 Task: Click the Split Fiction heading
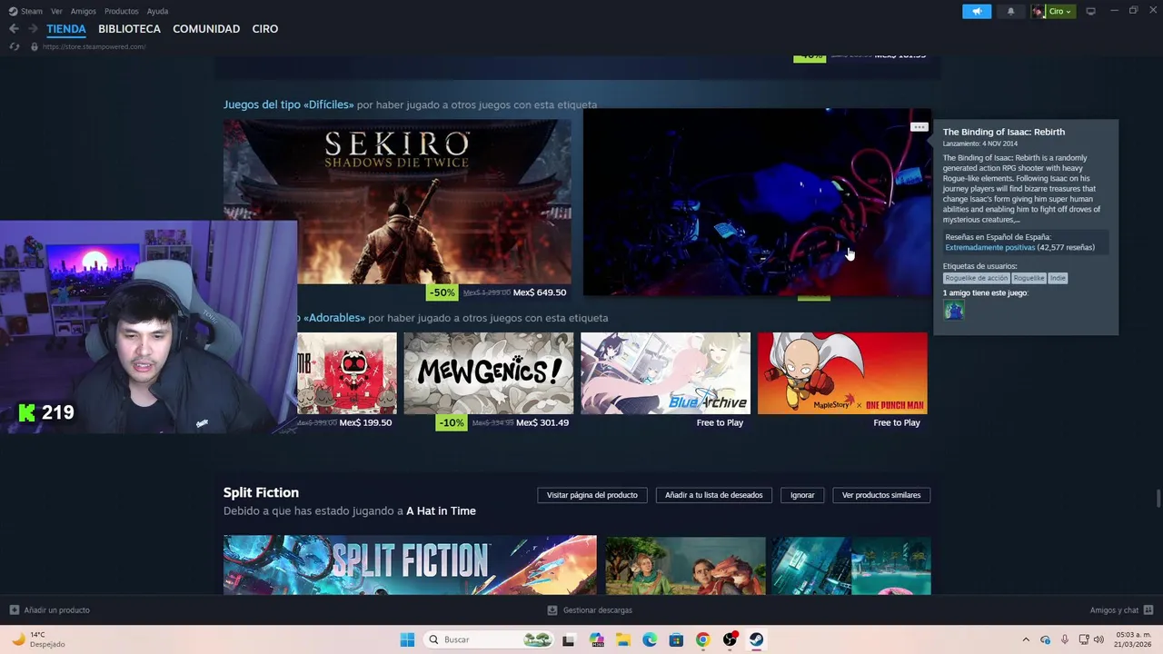261,492
